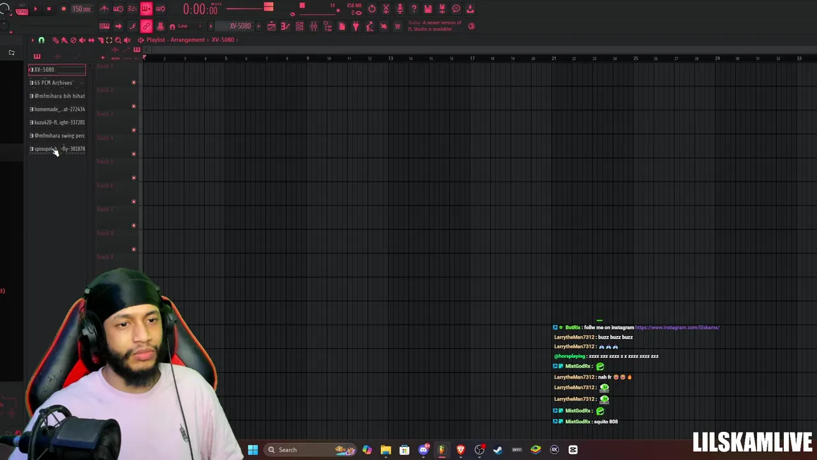817x460 pixels.
Task: Select @mfmihara swing perc clip
Action: tap(57, 135)
